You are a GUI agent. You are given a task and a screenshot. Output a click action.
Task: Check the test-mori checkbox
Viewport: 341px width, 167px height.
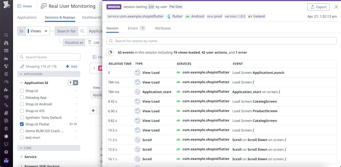point(22,138)
